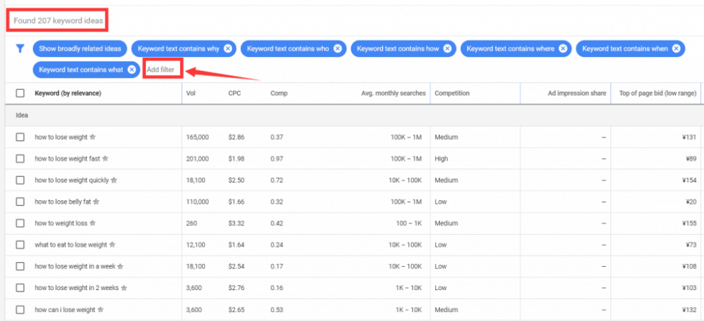Star the 'how to lose belly fat' keyword
The image size is (704, 321).
point(96,202)
